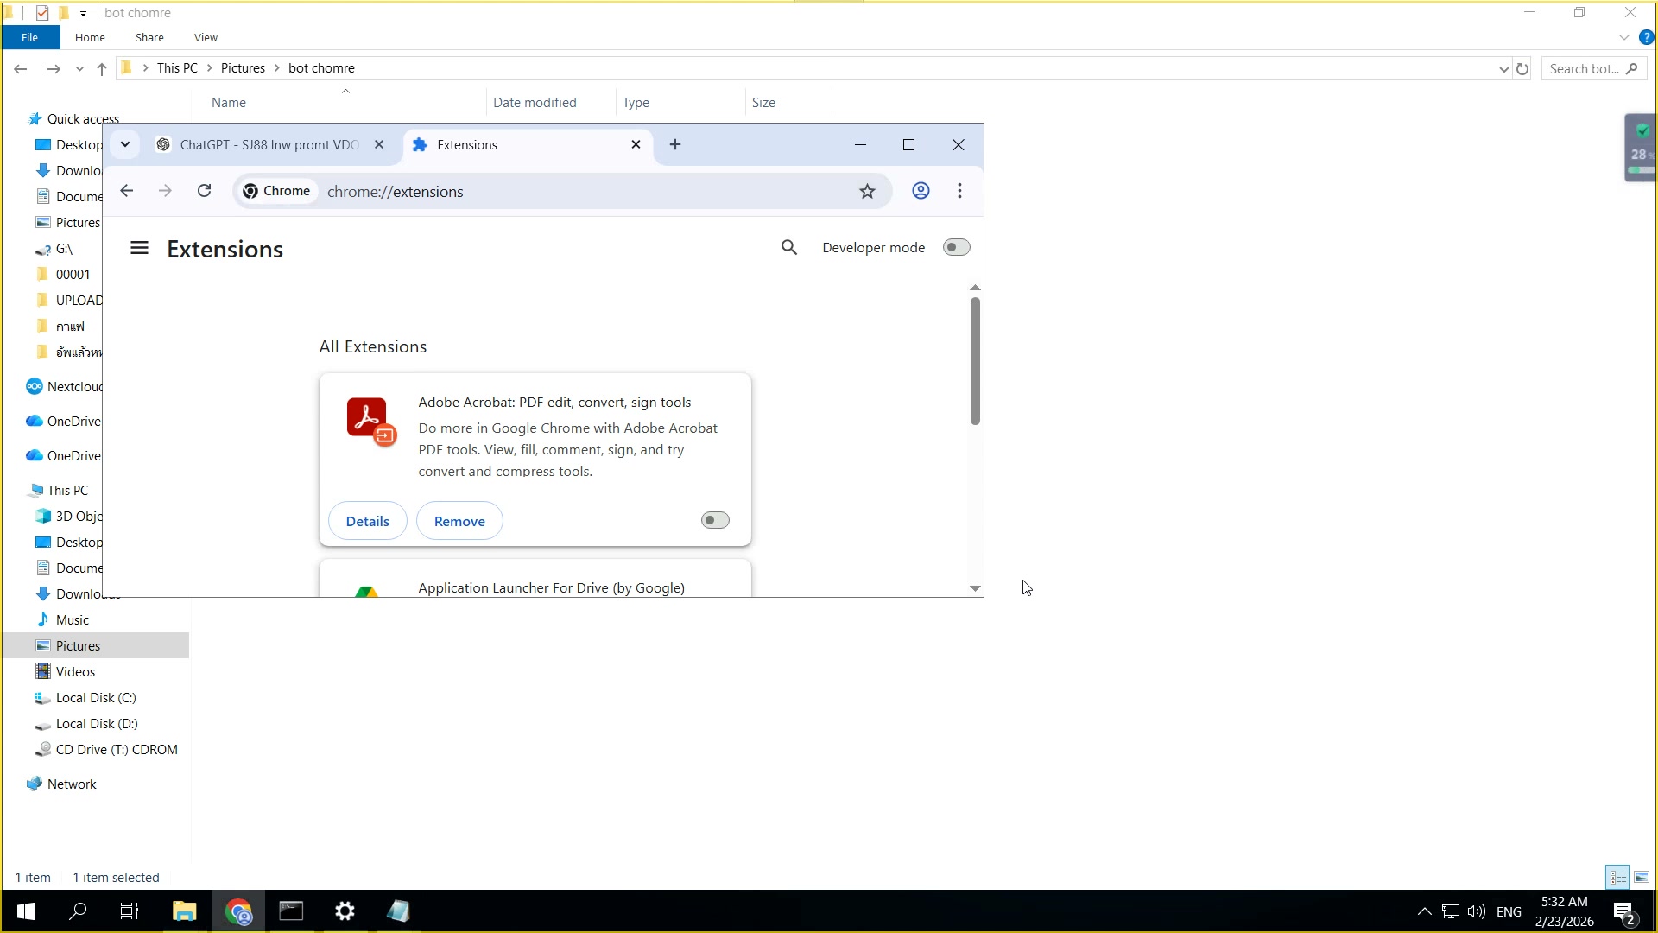The image size is (1658, 933).
Task: Open the View ribbon tab
Action: pyautogui.click(x=206, y=38)
